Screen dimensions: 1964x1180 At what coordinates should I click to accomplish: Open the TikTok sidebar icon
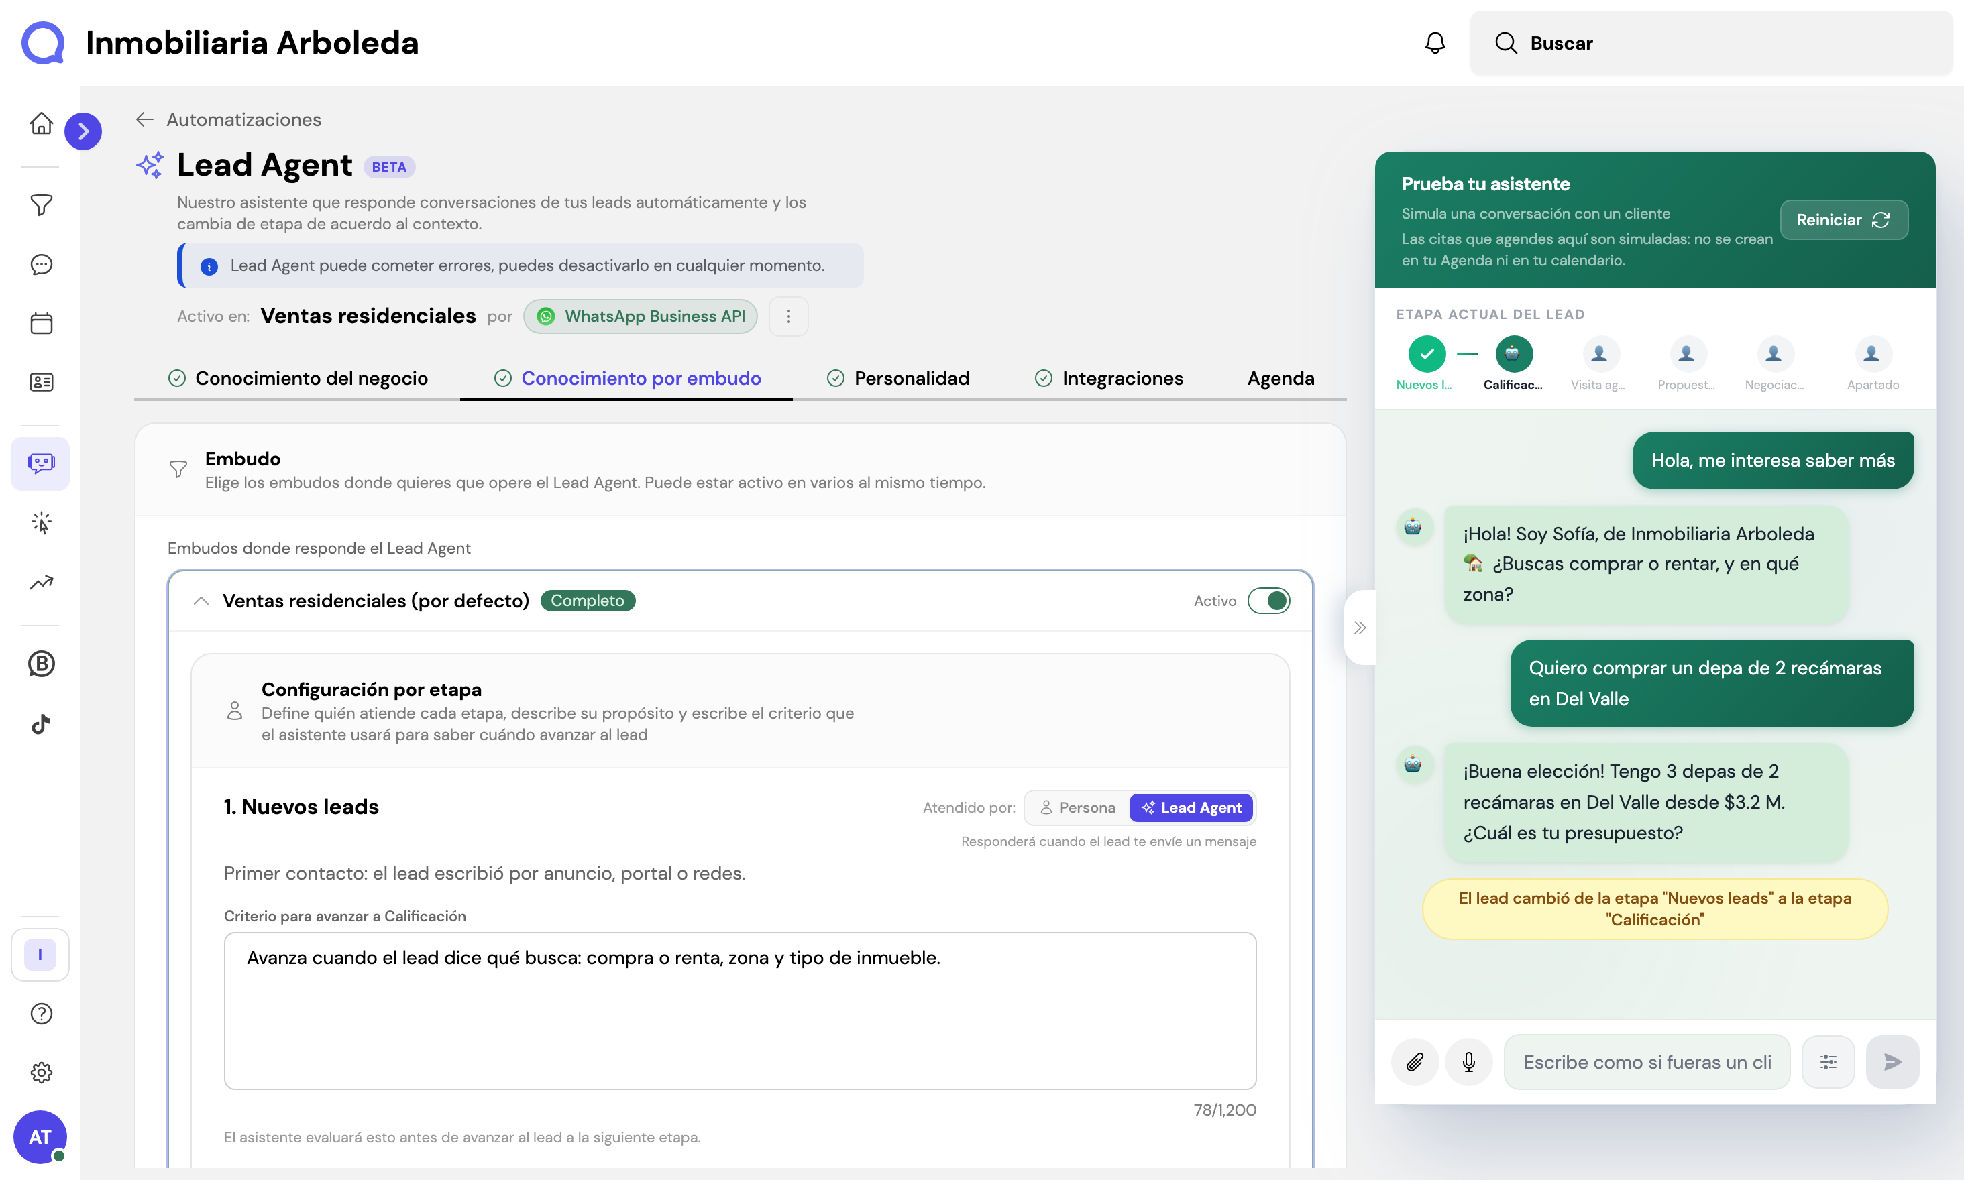(x=42, y=723)
